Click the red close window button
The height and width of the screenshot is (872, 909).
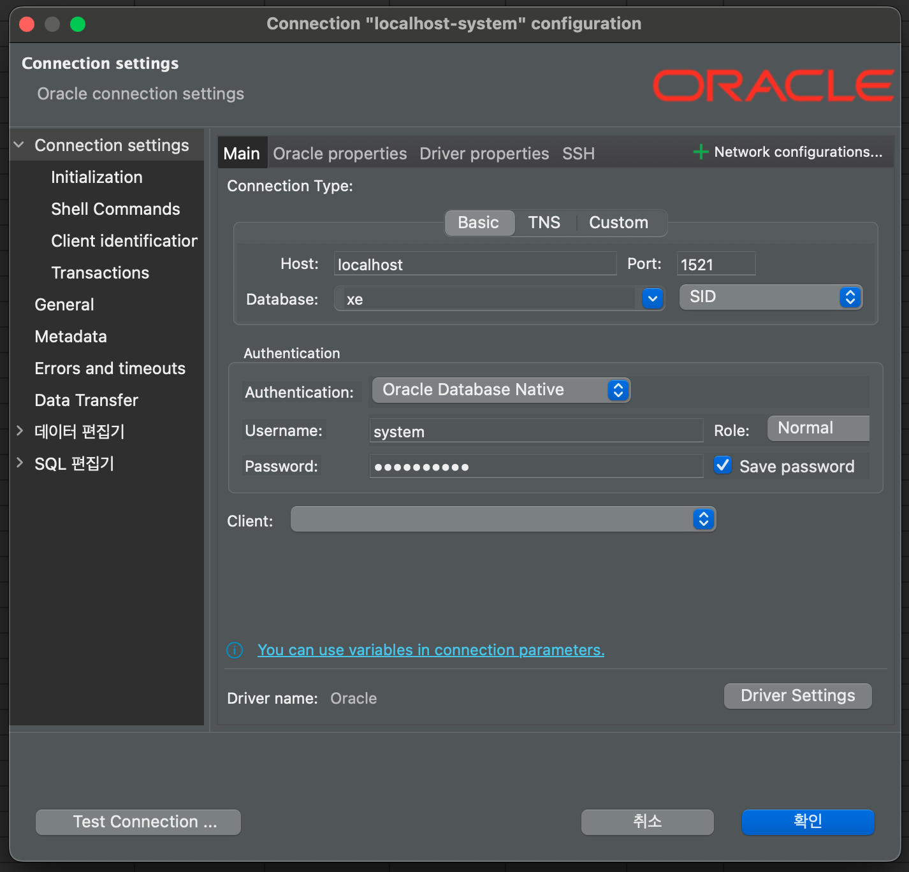pos(27,24)
